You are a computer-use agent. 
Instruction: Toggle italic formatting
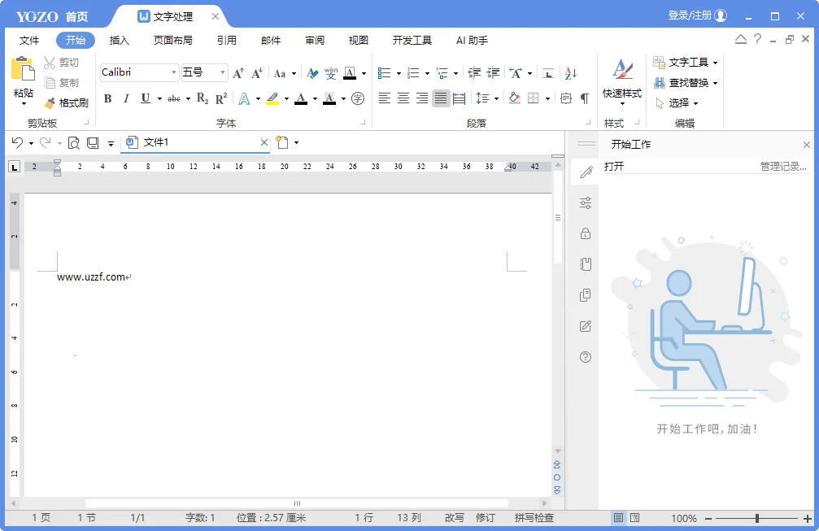pyautogui.click(x=126, y=99)
